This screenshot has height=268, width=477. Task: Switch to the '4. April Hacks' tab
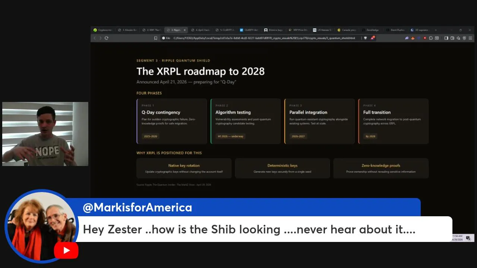(201, 30)
